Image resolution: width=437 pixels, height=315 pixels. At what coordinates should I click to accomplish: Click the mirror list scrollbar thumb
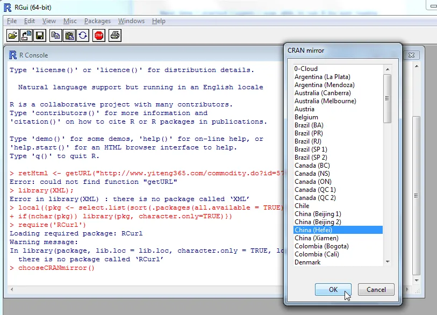tap(387, 98)
